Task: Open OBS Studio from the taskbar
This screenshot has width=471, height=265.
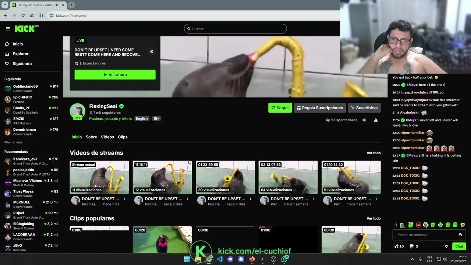Action: tap(273, 259)
